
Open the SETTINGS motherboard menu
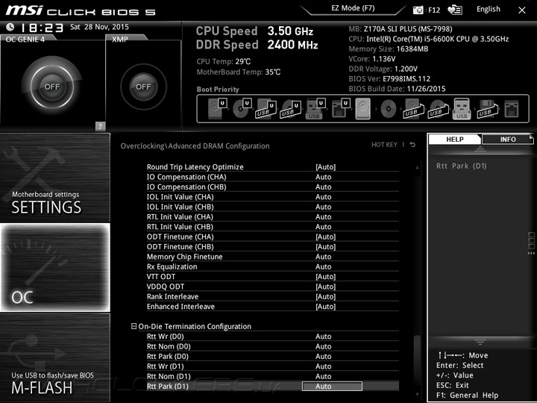(x=55, y=178)
